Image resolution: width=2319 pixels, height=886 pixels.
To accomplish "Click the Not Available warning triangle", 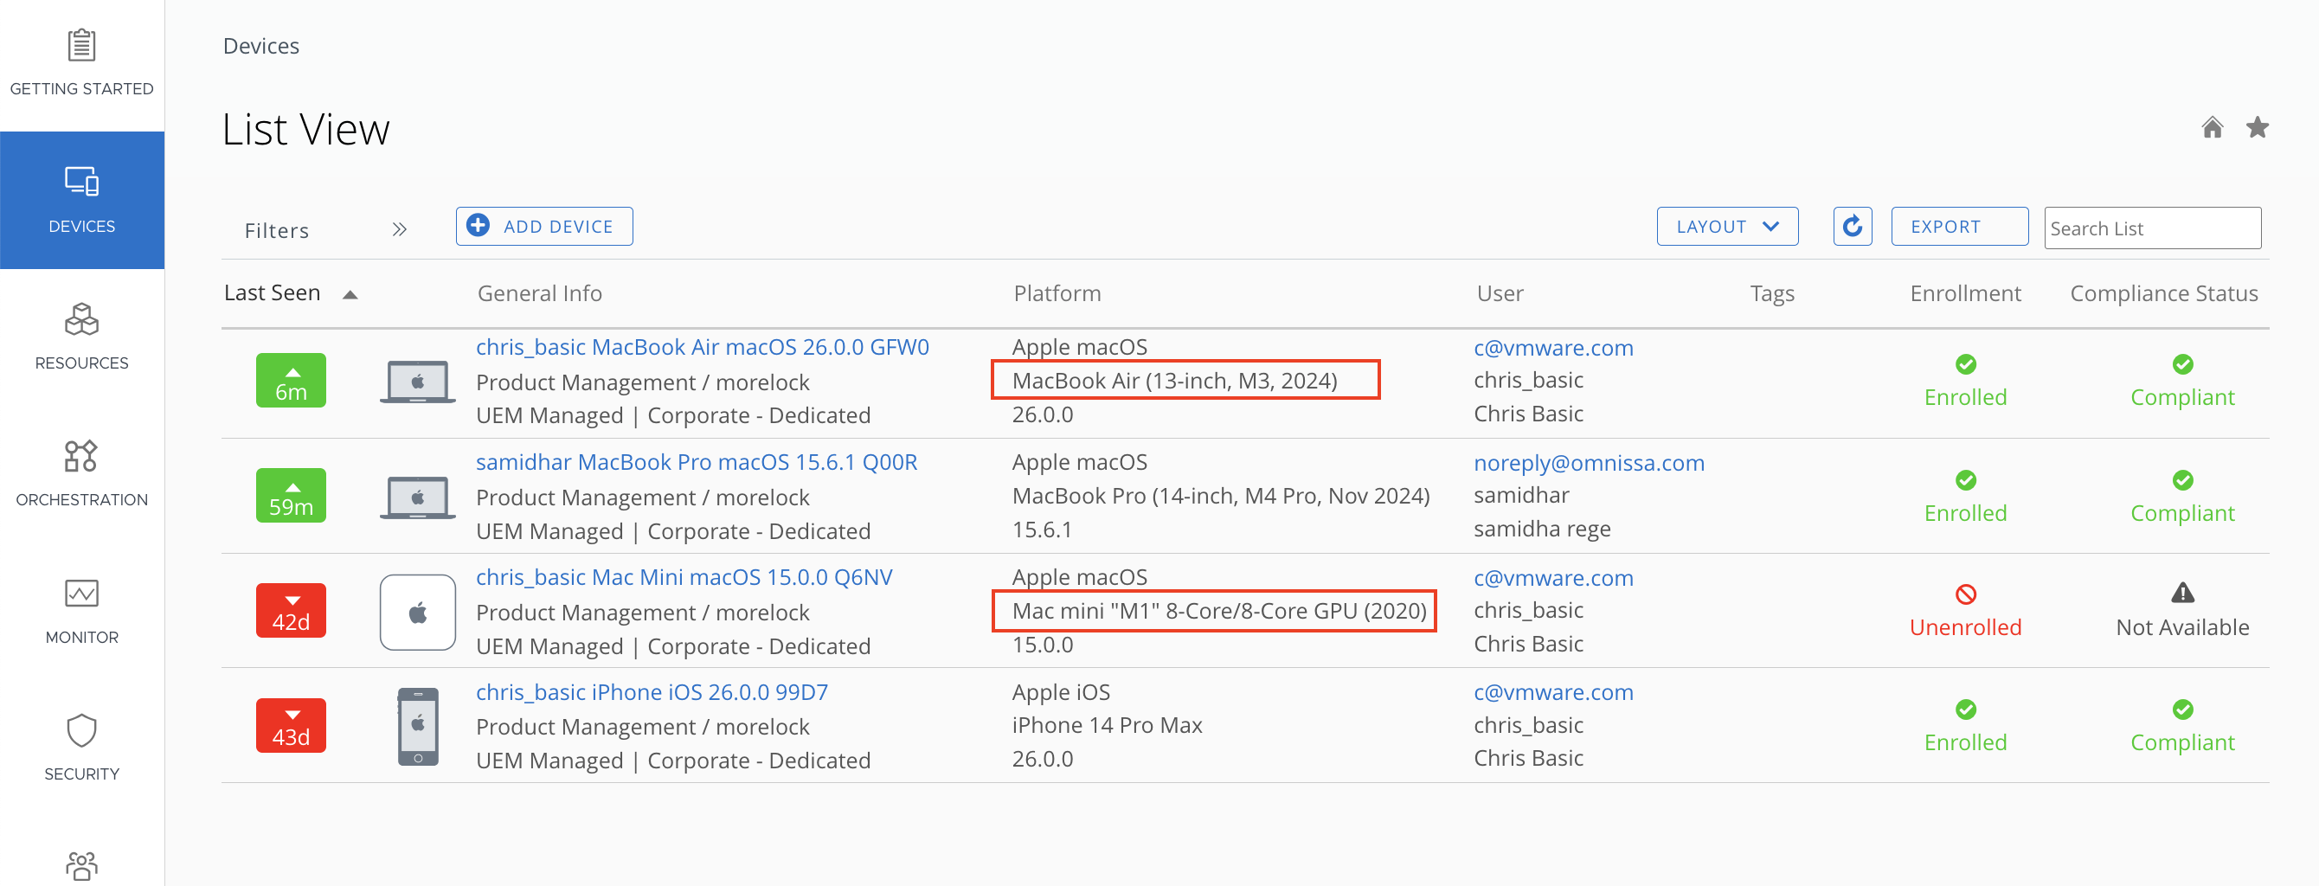I will 2182,594.
